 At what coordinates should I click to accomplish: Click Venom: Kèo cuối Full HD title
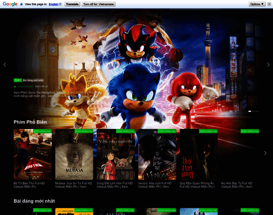coord(155,185)
